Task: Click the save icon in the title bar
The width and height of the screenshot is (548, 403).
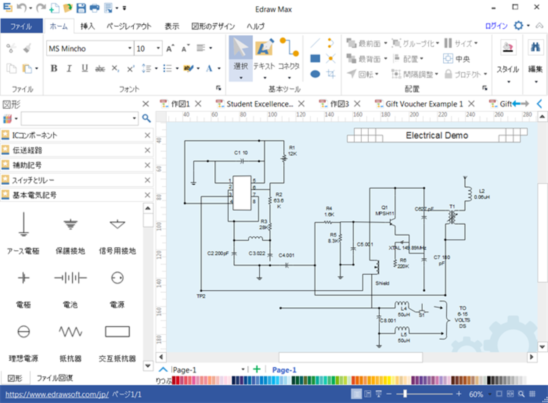Action: coord(81,8)
